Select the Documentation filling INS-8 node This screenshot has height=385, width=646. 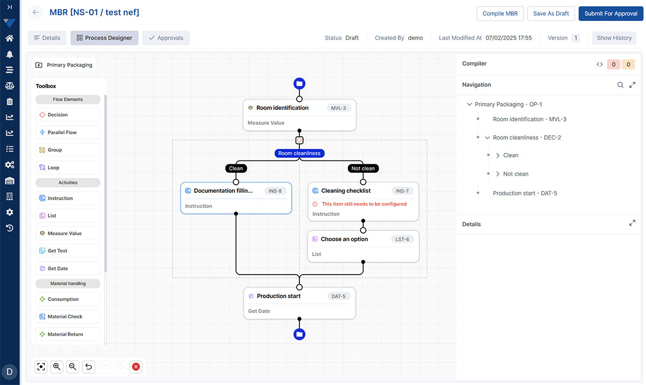click(x=236, y=198)
